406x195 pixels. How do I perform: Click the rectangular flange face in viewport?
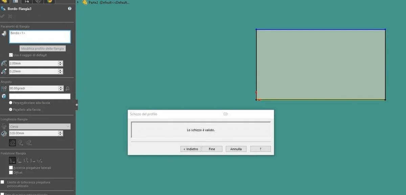pyautogui.click(x=321, y=64)
